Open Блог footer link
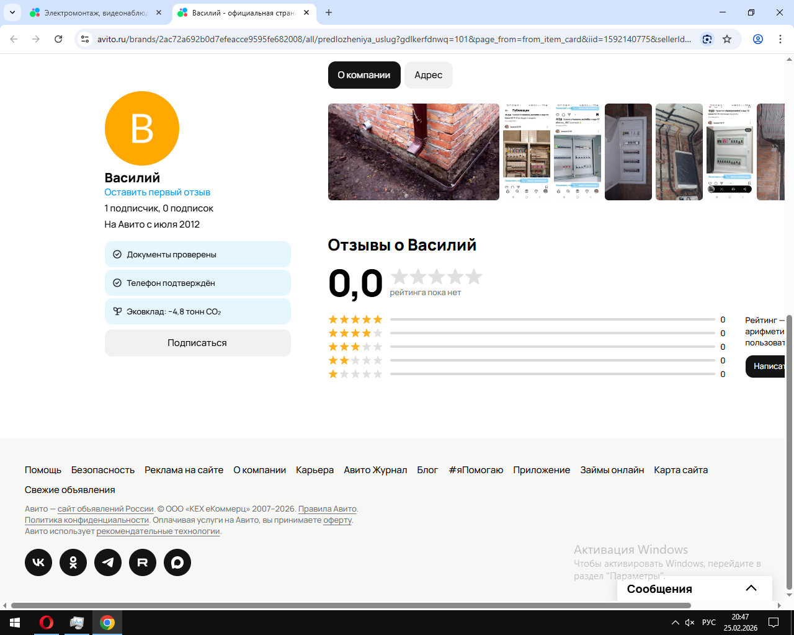Viewport: 794px width, 635px height. coord(428,470)
